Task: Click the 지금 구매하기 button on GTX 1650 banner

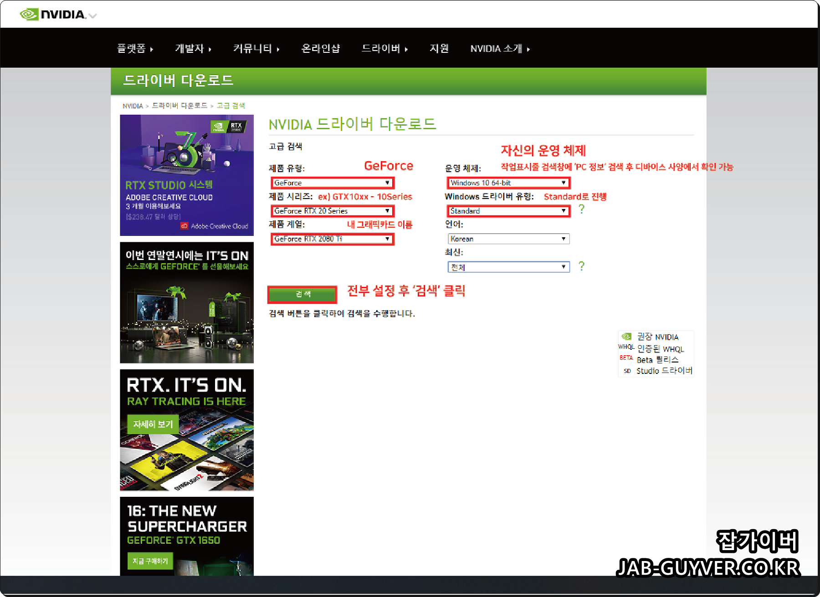Action: click(150, 561)
